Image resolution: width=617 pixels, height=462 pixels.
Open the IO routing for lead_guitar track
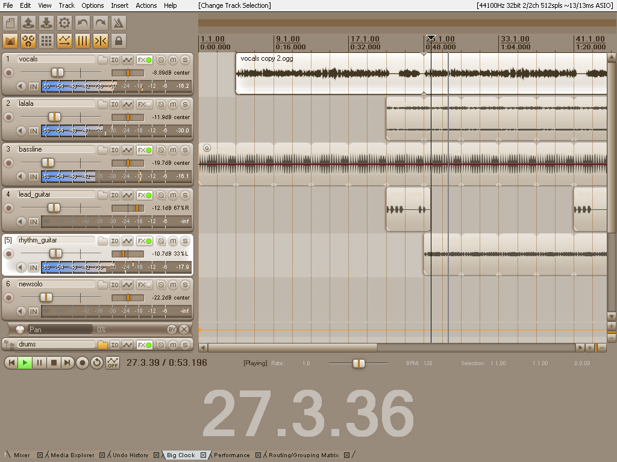coord(114,195)
